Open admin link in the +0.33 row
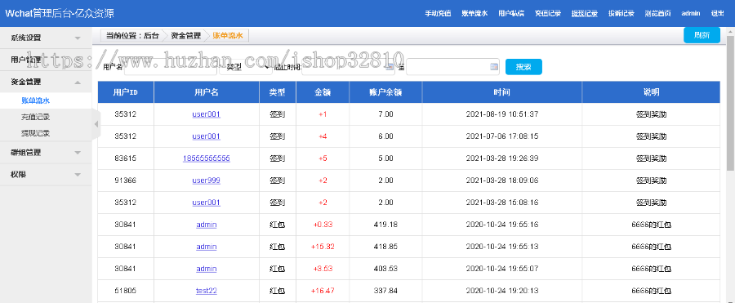The image size is (735, 303). (x=207, y=225)
